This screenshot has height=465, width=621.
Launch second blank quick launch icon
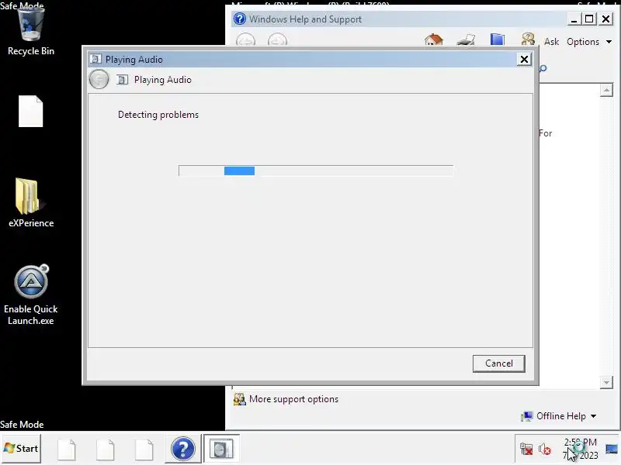106,449
